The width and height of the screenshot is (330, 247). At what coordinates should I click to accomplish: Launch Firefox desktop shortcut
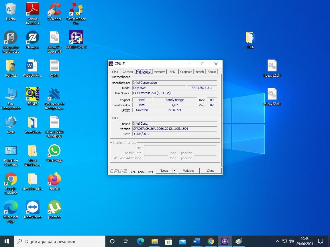tap(54, 181)
